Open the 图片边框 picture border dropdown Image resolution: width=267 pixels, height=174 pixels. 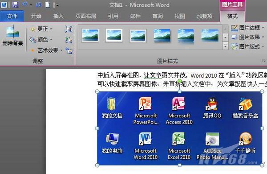(x=247, y=28)
